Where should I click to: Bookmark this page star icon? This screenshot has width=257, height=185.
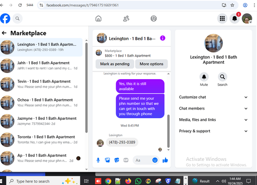click(x=232, y=5)
